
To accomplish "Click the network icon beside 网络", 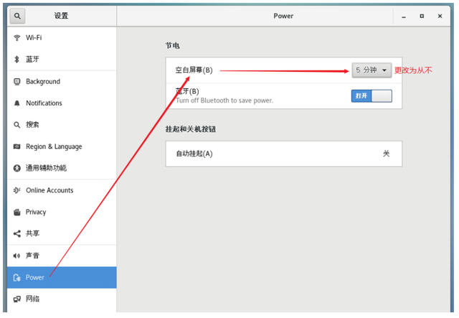I will [x=17, y=299].
